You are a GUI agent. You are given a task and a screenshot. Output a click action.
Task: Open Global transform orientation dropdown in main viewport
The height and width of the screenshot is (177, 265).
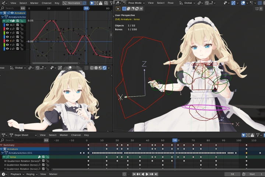click(x=187, y=3)
